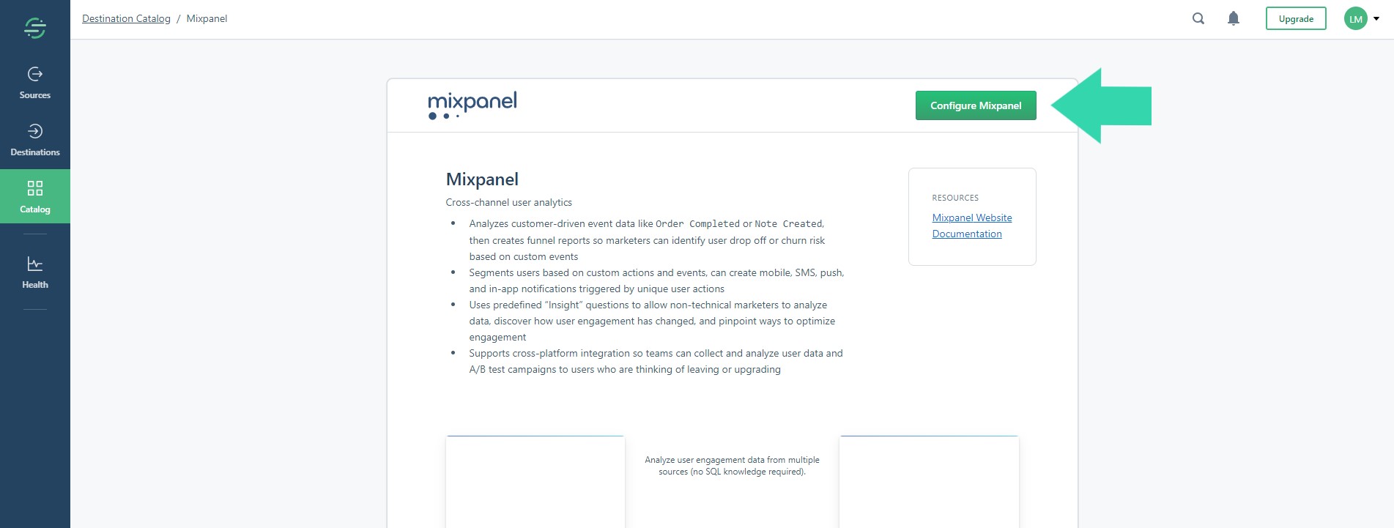This screenshot has height=528, width=1394.
Task: Open the Mixpanel Website link
Action: 972,217
